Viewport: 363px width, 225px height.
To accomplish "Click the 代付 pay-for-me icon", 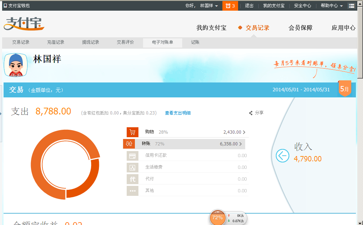I will [132, 179].
